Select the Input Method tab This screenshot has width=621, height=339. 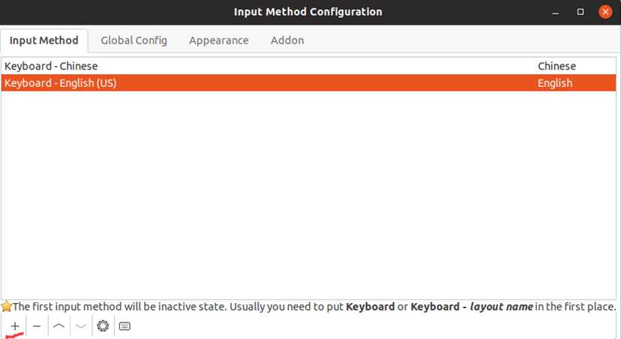(x=44, y=40)
